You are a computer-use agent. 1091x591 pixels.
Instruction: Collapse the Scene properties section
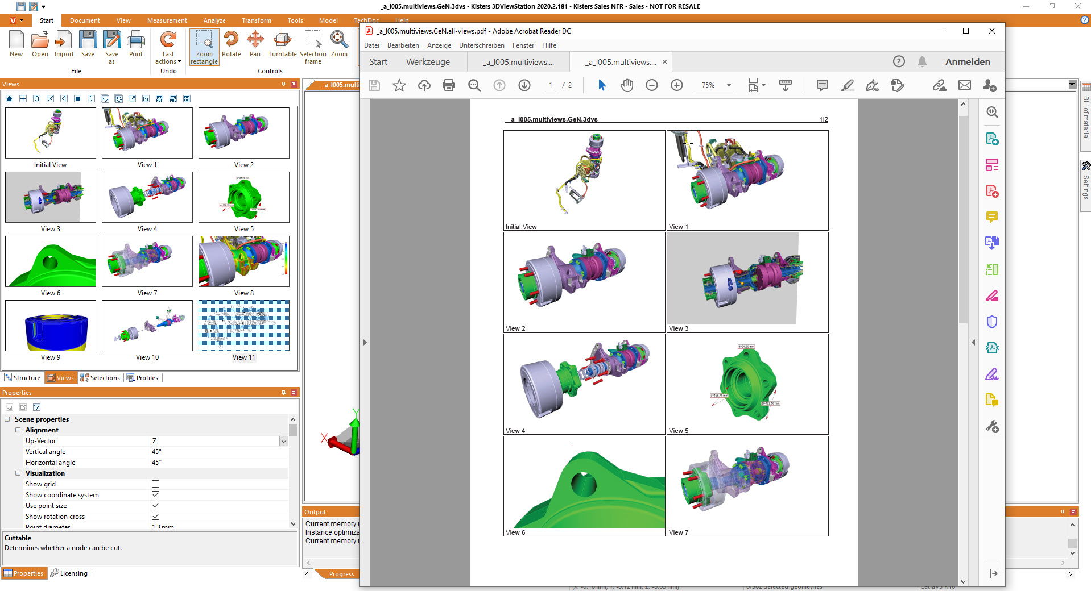click(7, 419)
